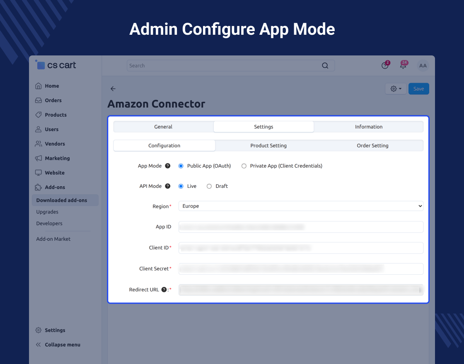Screen dimensions: 464x364
Task: Click the CS-Cart logo
Action: tap(56, 65)
